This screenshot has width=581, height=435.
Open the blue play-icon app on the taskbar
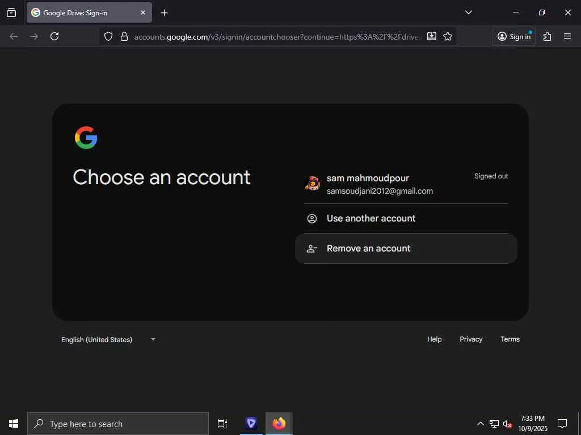click(251, 424)
